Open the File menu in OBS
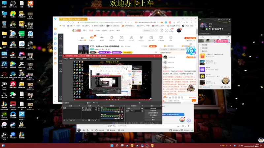 click(x=65, y=59)
